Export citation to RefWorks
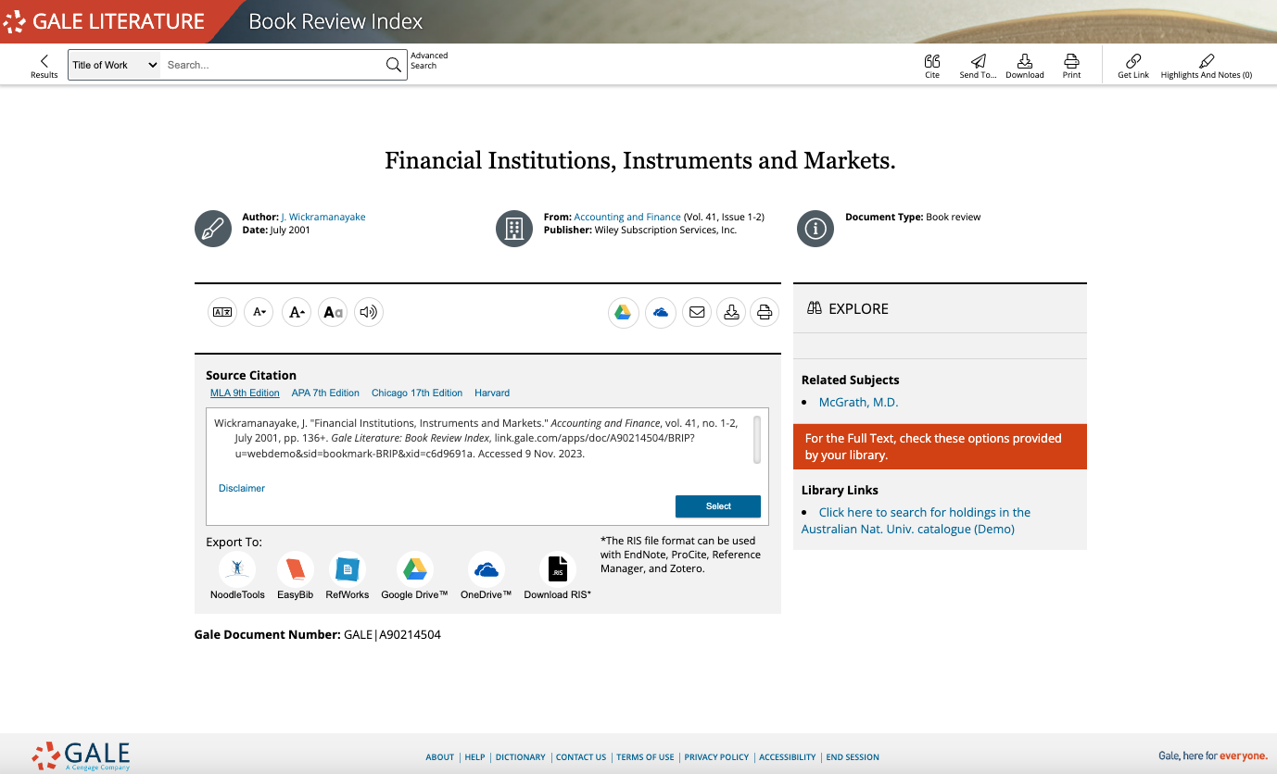Viewport: 1277px width, 774px height. point(348,576)
